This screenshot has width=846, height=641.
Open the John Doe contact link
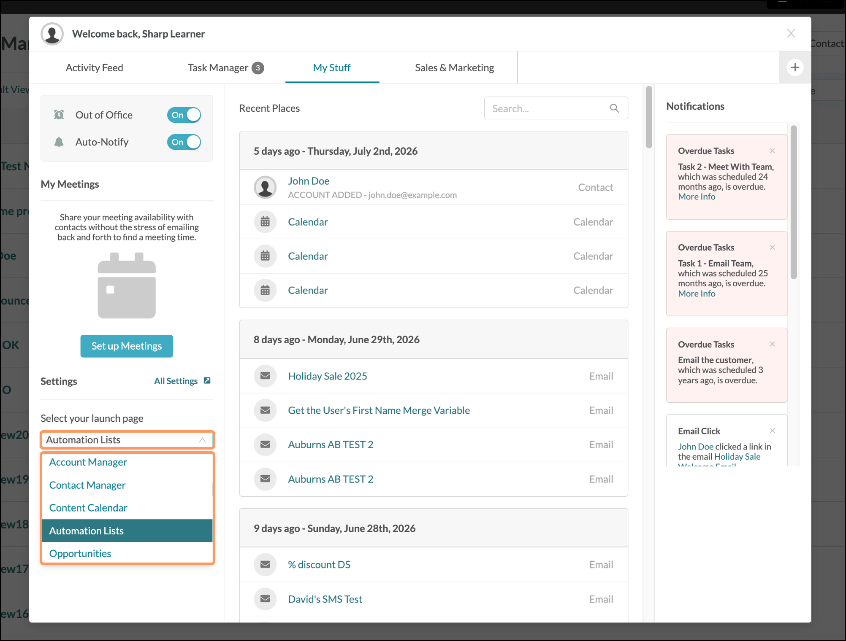point(309,181)
